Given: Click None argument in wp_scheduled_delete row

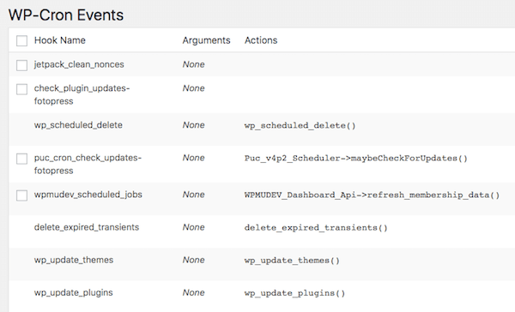Looking at the screenshot, I should 193,125.
